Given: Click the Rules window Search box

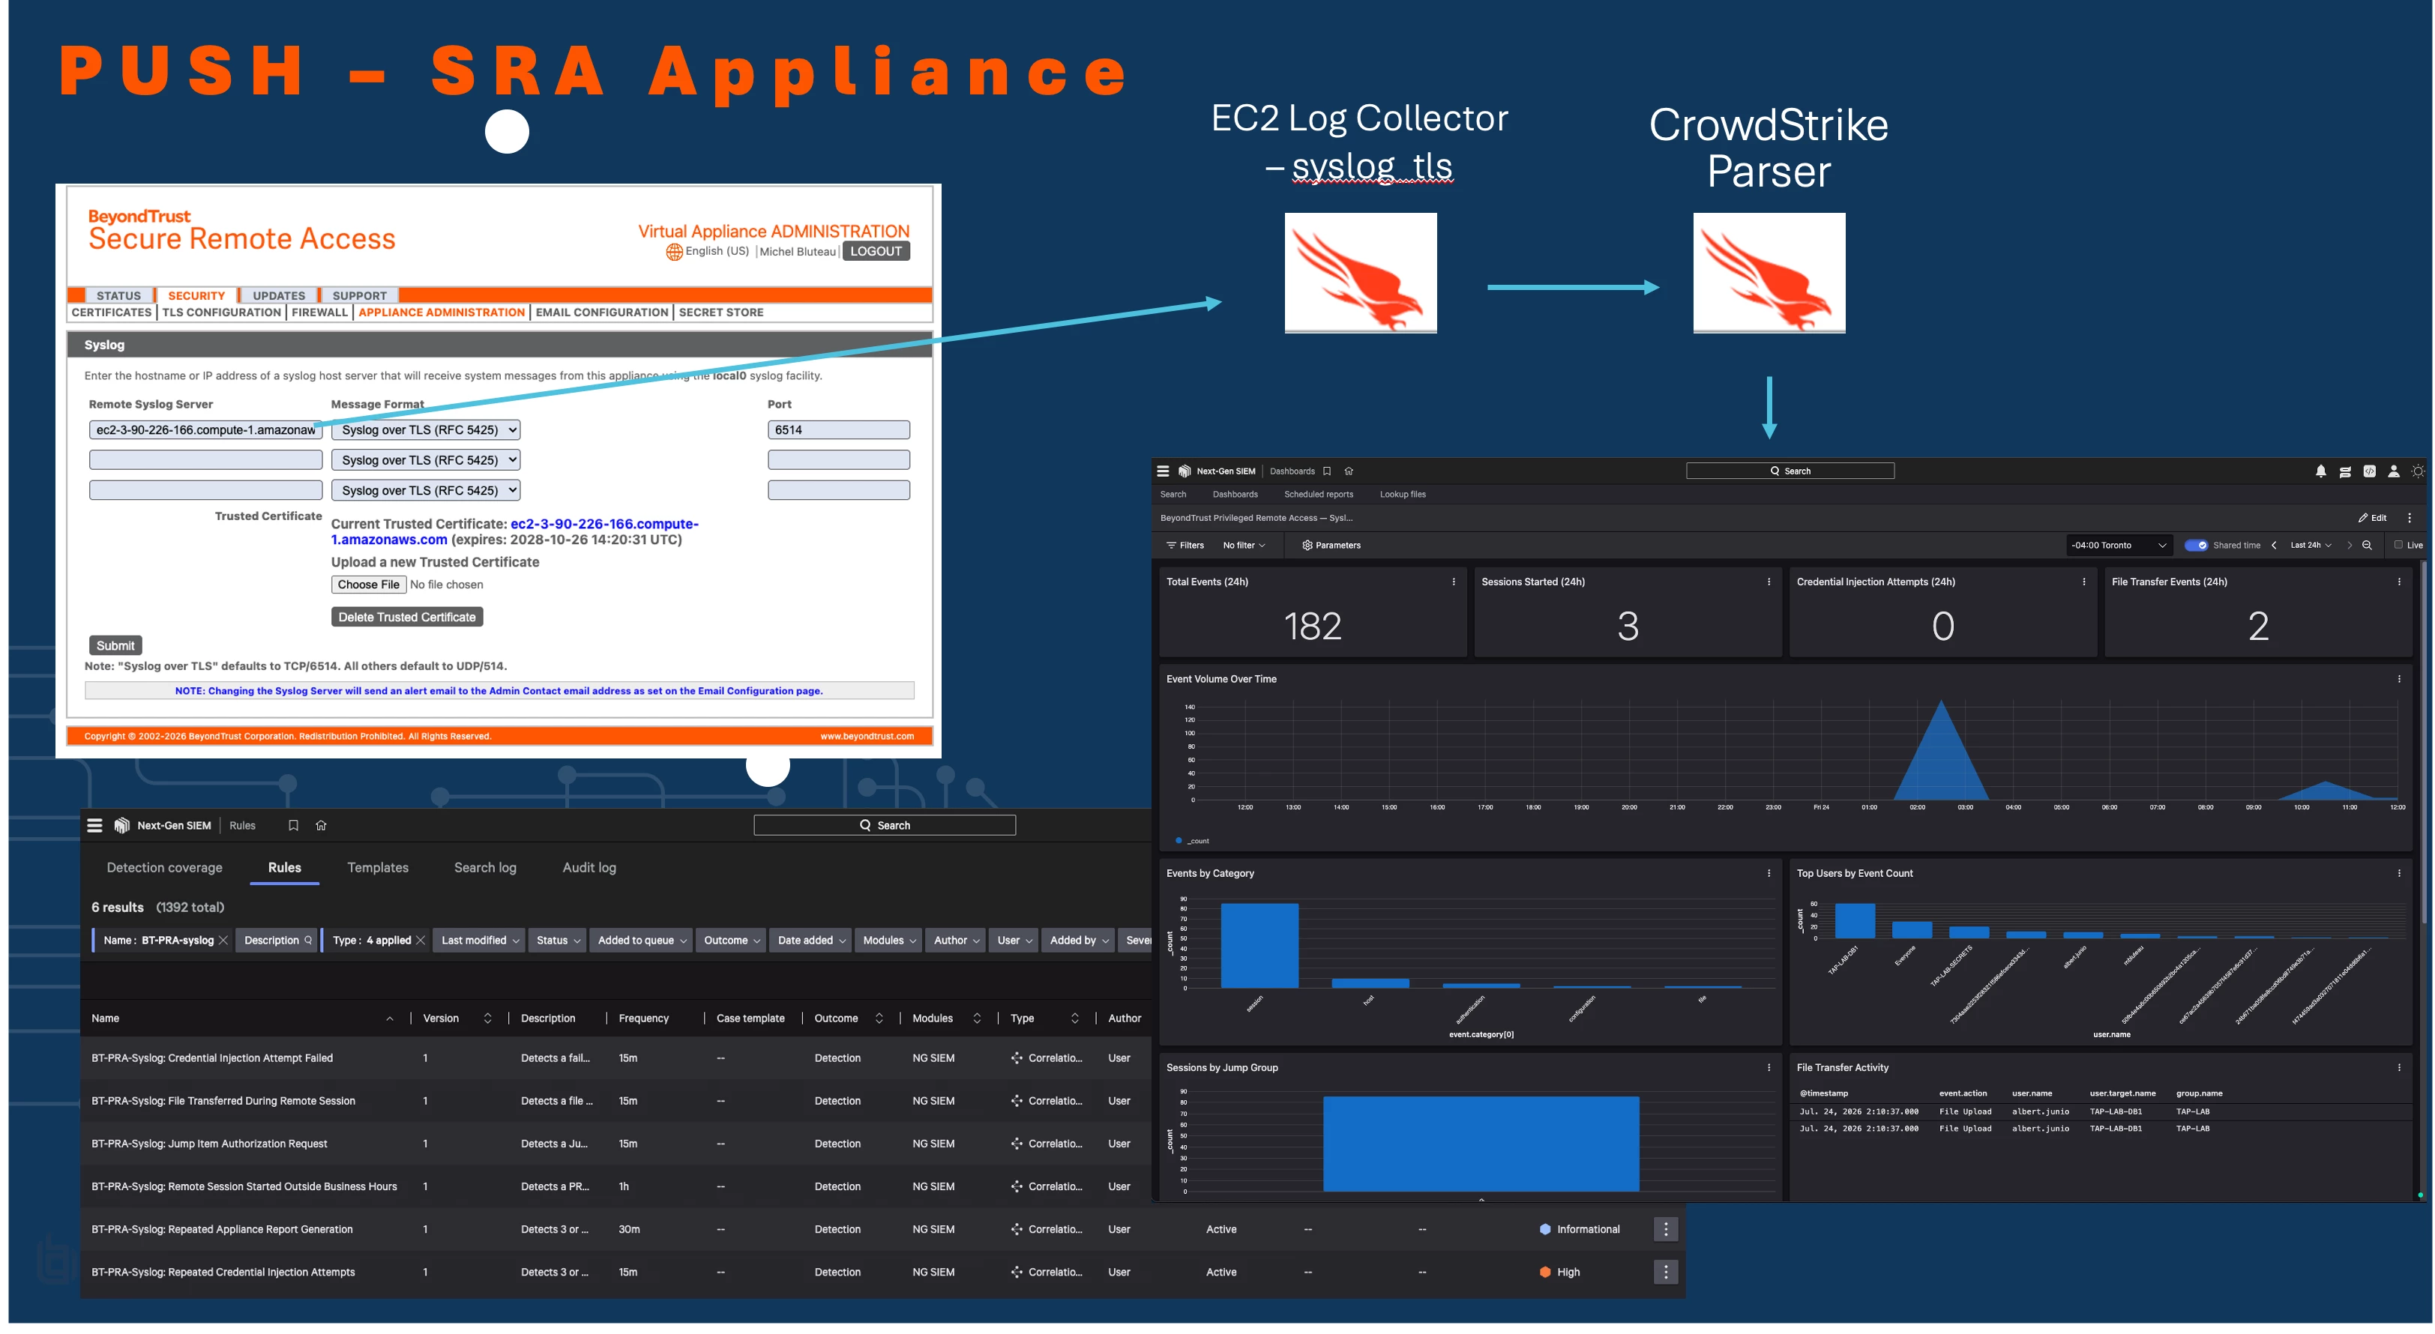Looking at the screenshot, I should coord(885,826).
